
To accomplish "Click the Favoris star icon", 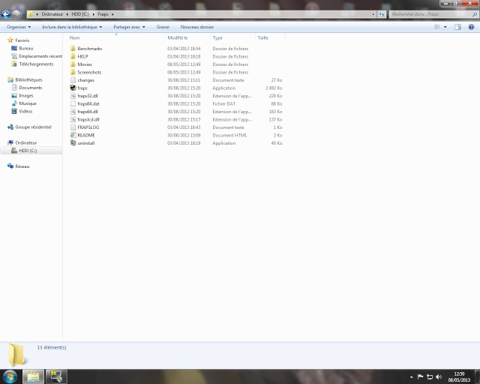I will coord(10,40).
